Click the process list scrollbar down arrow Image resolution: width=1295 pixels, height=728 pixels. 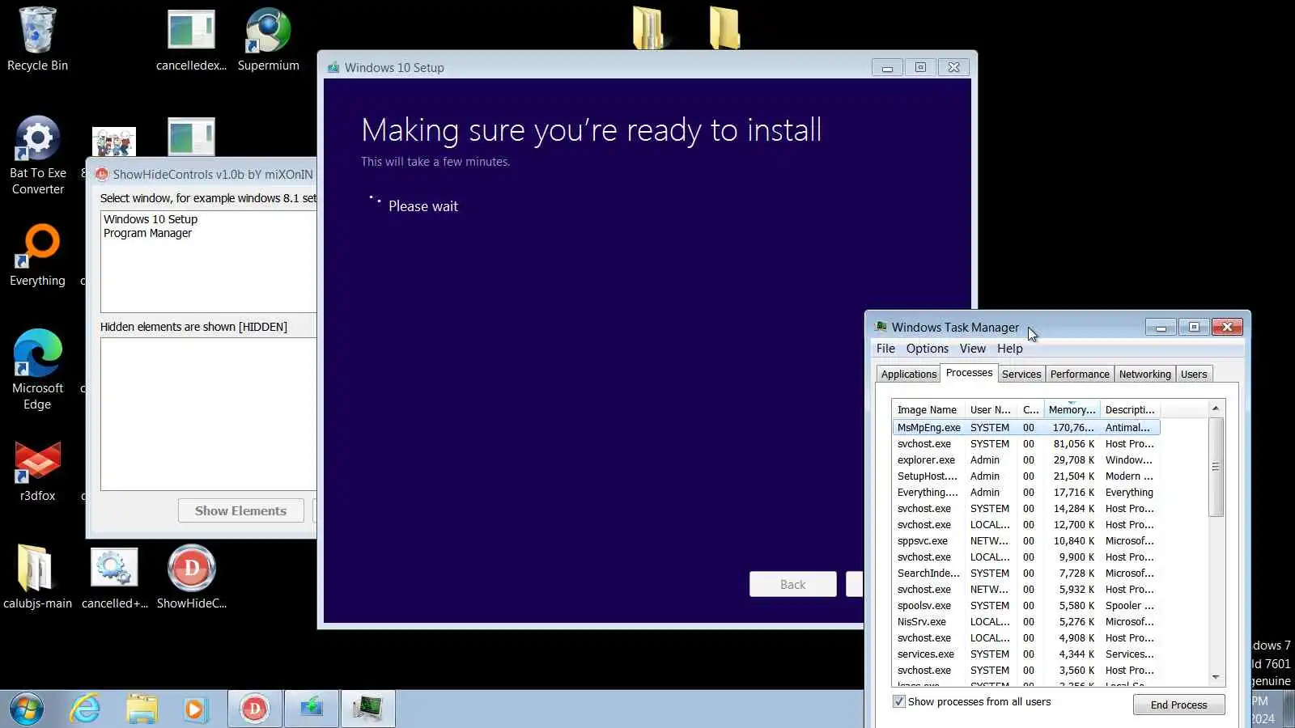[1216, 677]
